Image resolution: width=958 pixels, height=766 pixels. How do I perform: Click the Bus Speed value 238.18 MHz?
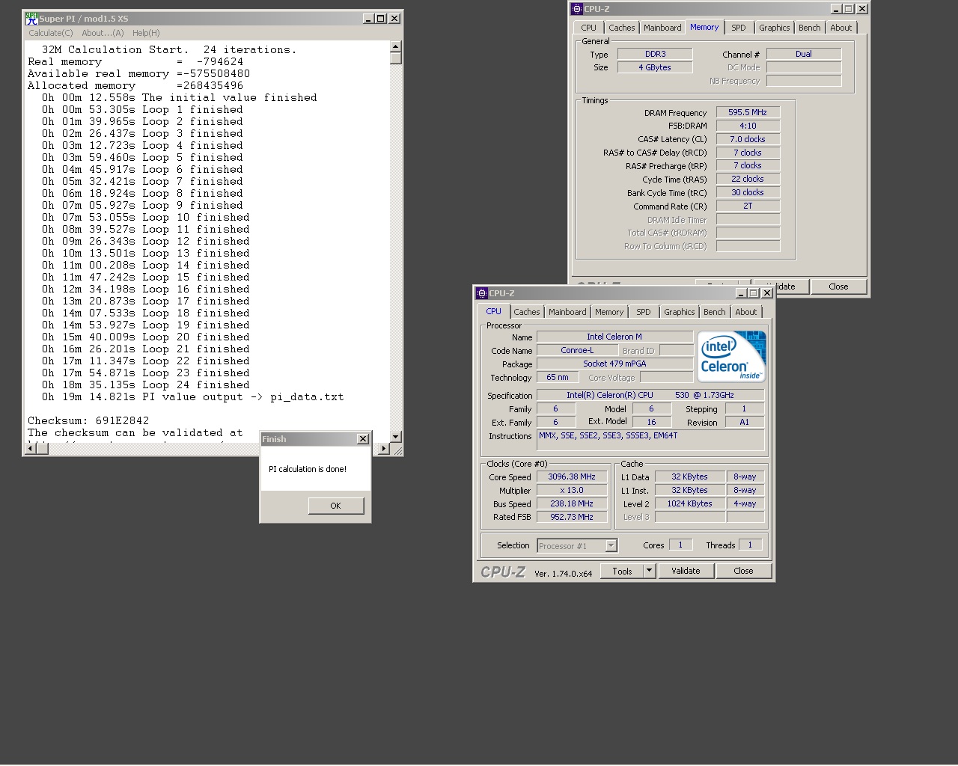tap(572, 503)
